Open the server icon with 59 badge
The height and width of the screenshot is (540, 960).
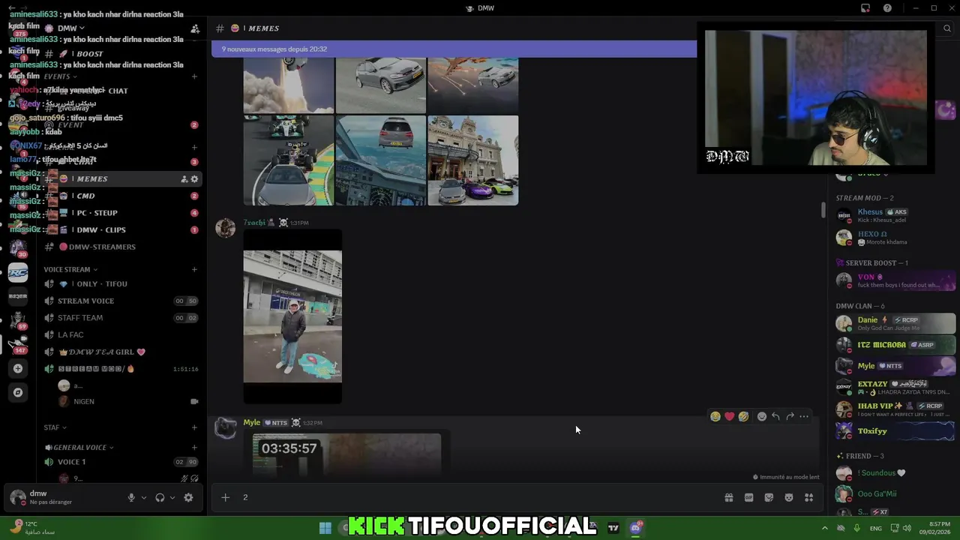[x=18, y=320]
